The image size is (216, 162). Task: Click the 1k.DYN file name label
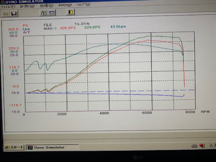82,24
